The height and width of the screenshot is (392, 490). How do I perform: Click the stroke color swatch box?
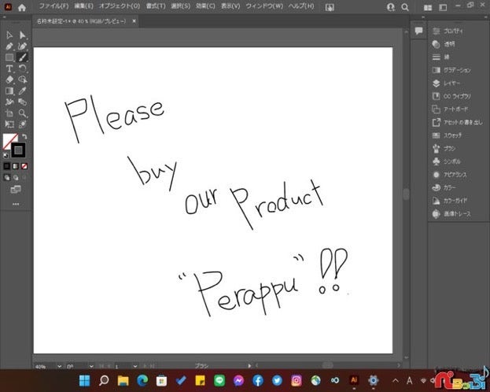coord(19,150)
